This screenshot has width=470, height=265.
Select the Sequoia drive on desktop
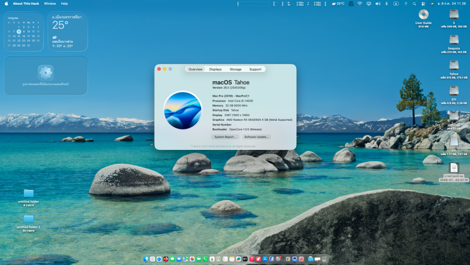(x=454, y=40)
